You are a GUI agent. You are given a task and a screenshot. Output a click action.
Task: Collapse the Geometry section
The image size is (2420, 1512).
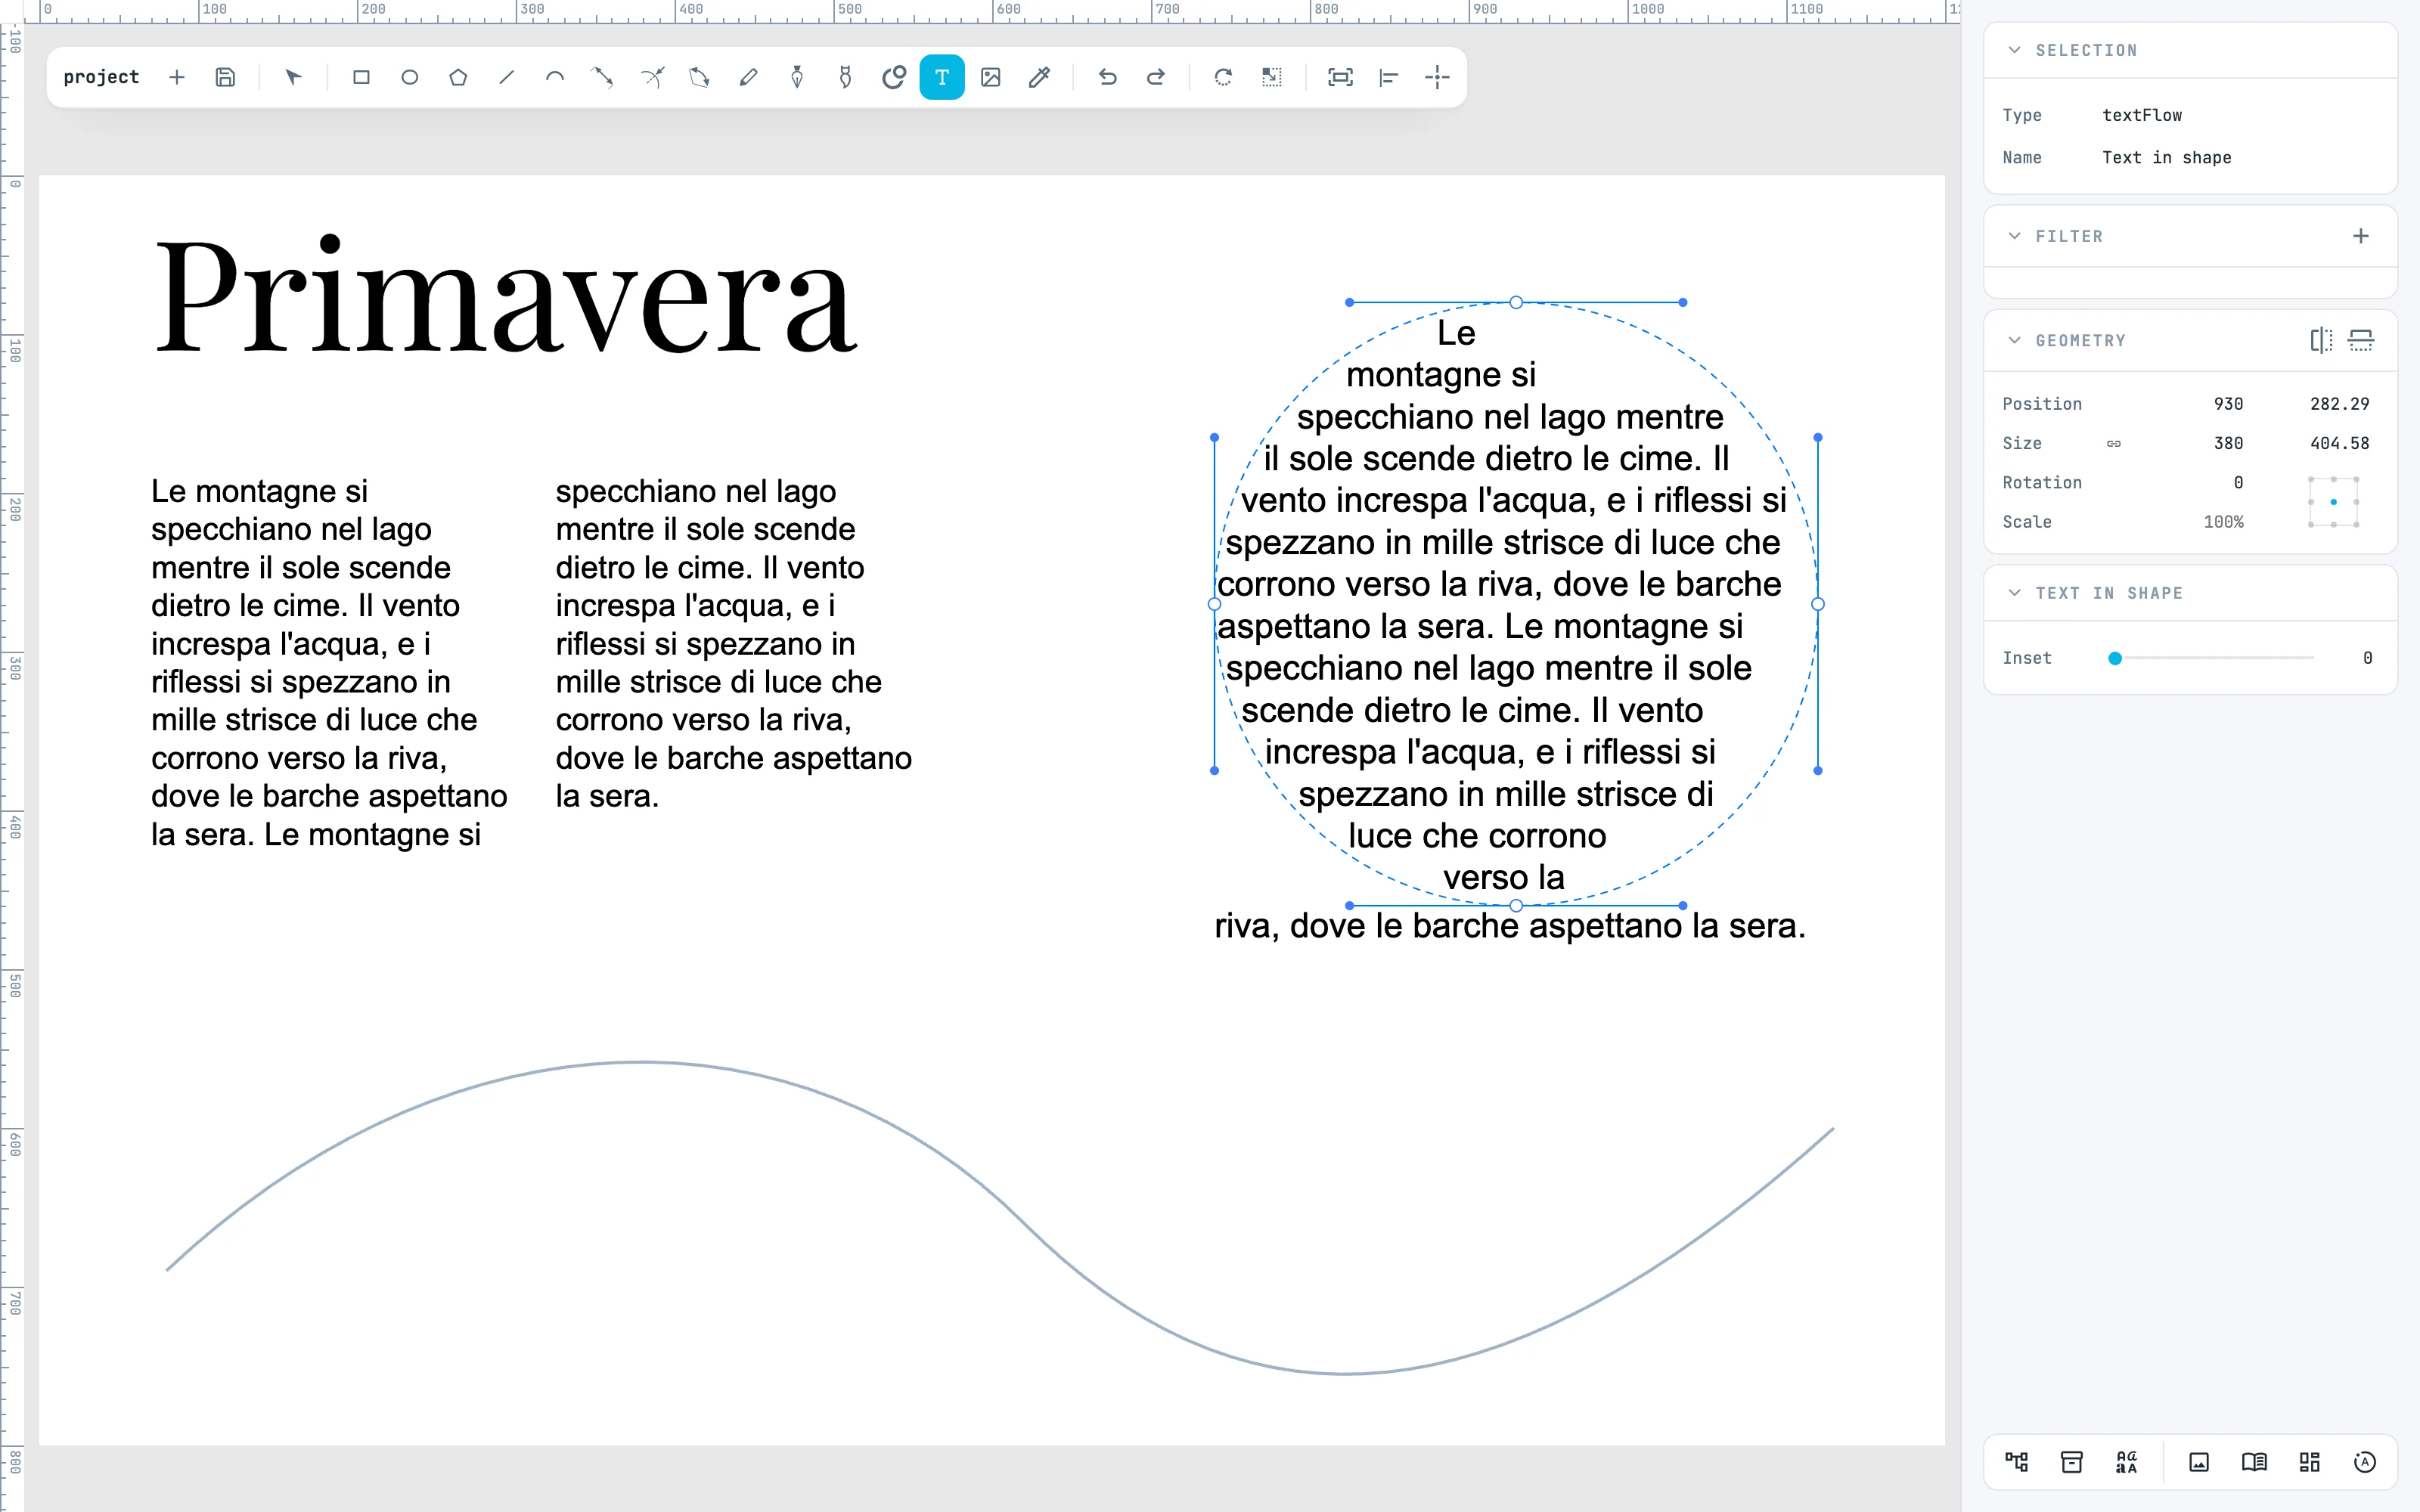(x=2015, y=340)
